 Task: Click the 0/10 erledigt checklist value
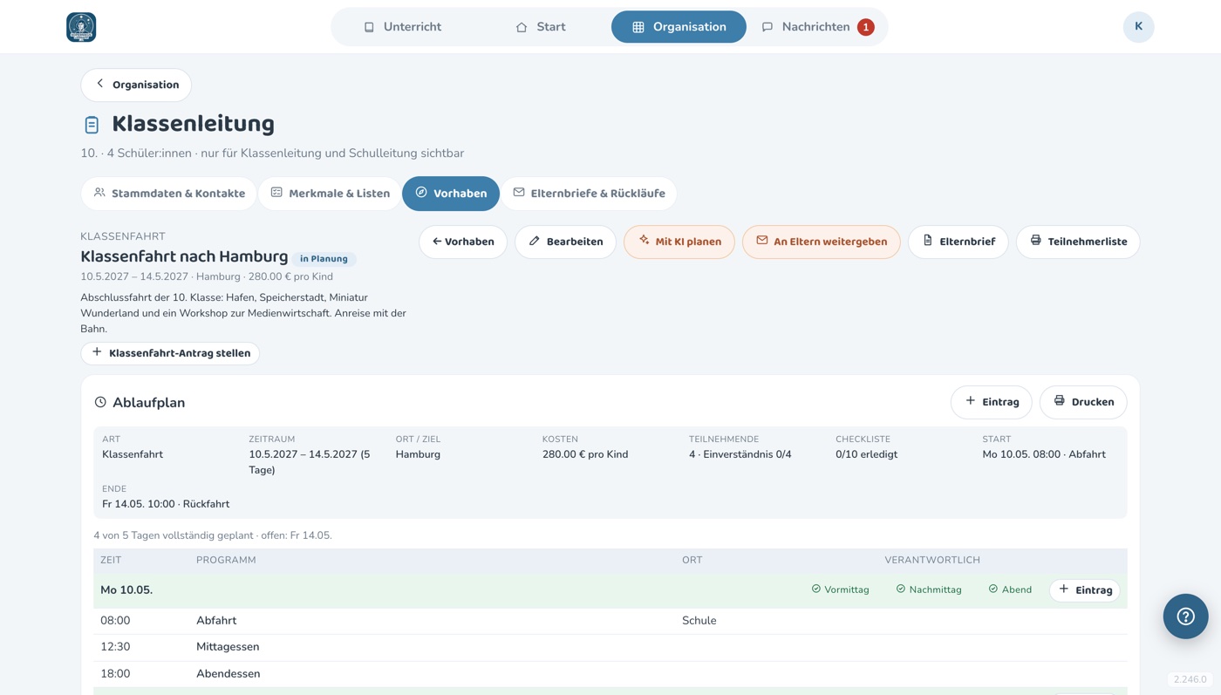[x=866, y=454]
